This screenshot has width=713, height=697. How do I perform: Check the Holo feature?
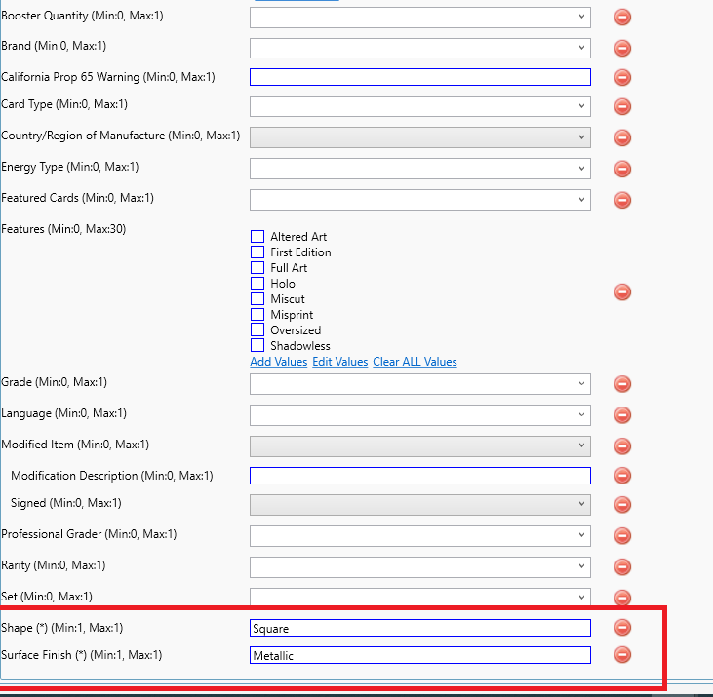pos(257,283)
